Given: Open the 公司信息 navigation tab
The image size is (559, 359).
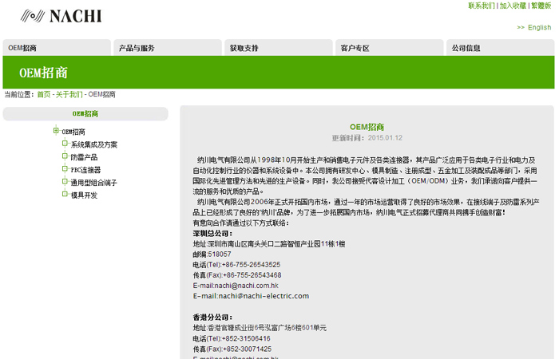Looking at the screenshot, I should click(500, 48).
